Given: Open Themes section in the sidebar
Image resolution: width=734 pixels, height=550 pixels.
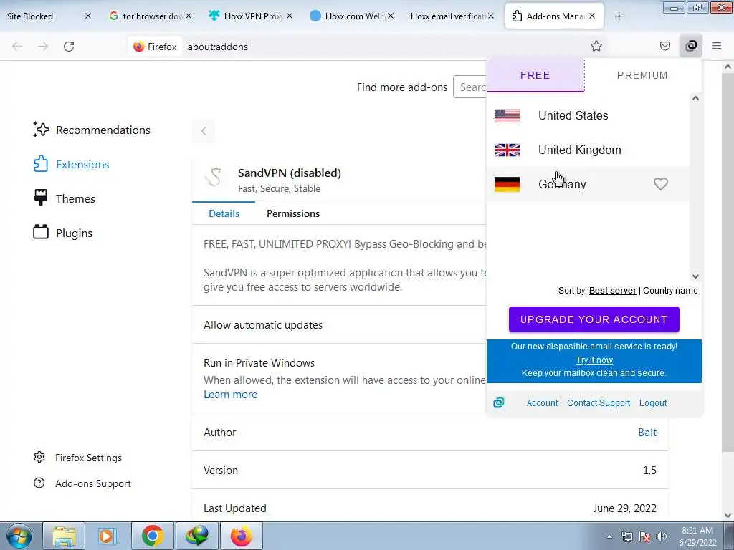Looking at the screenshot, I should [x=75, y=198].
